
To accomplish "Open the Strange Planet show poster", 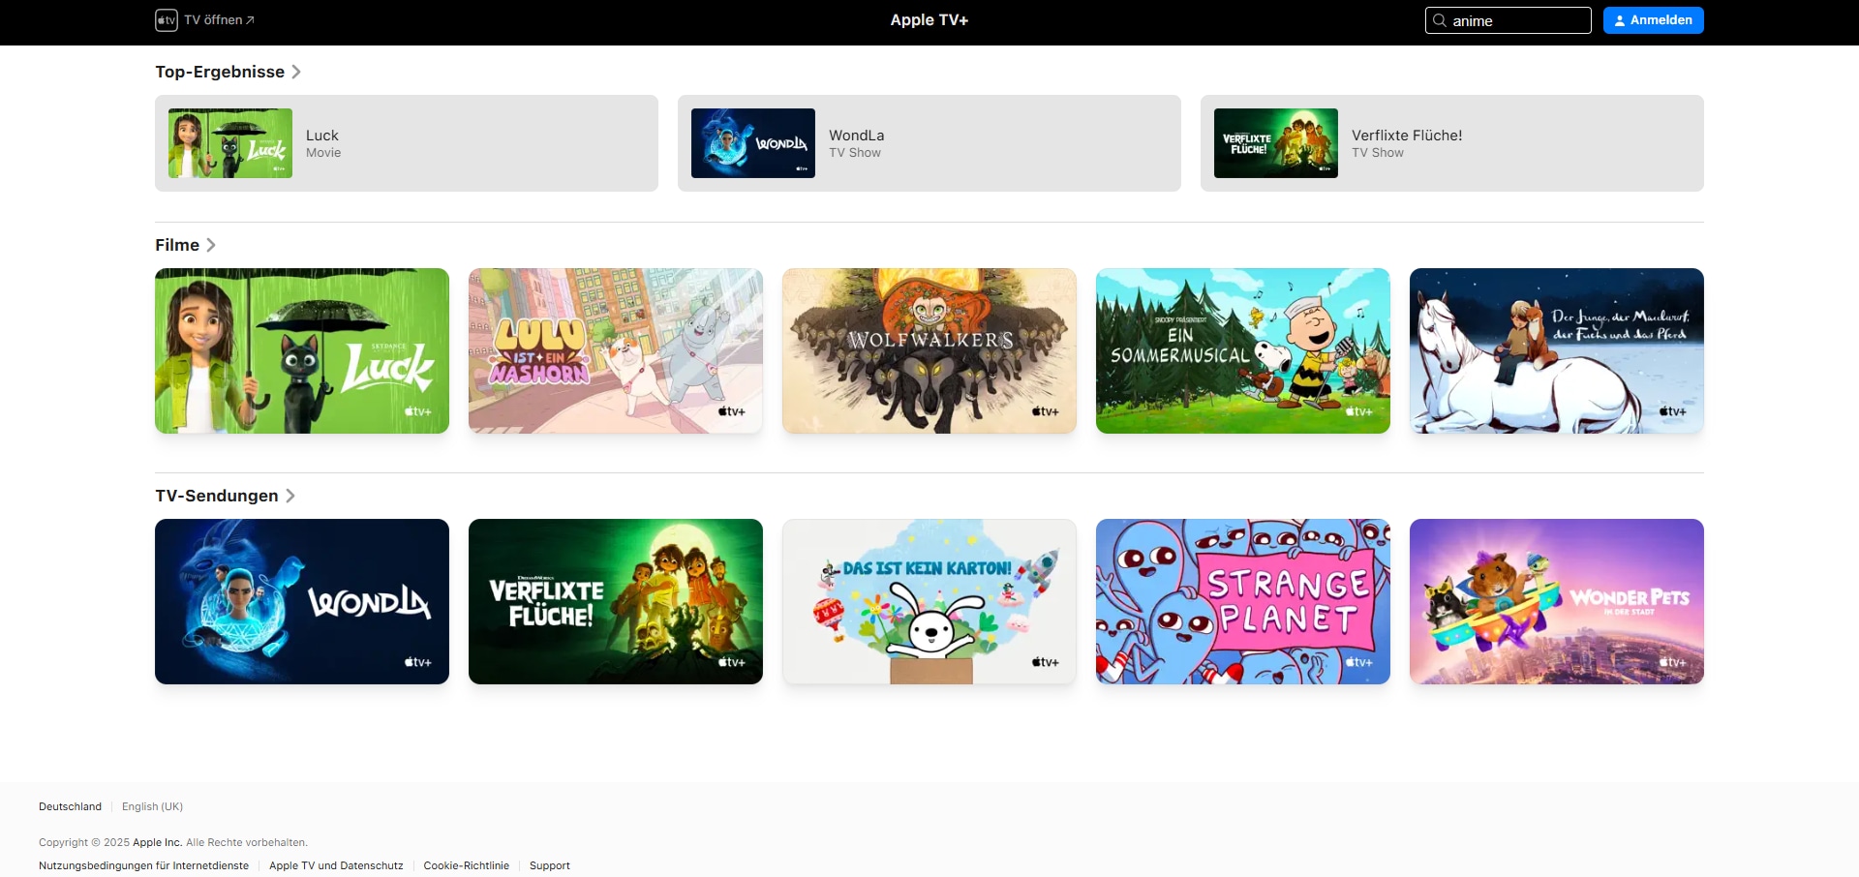I will coord(1243,601).
